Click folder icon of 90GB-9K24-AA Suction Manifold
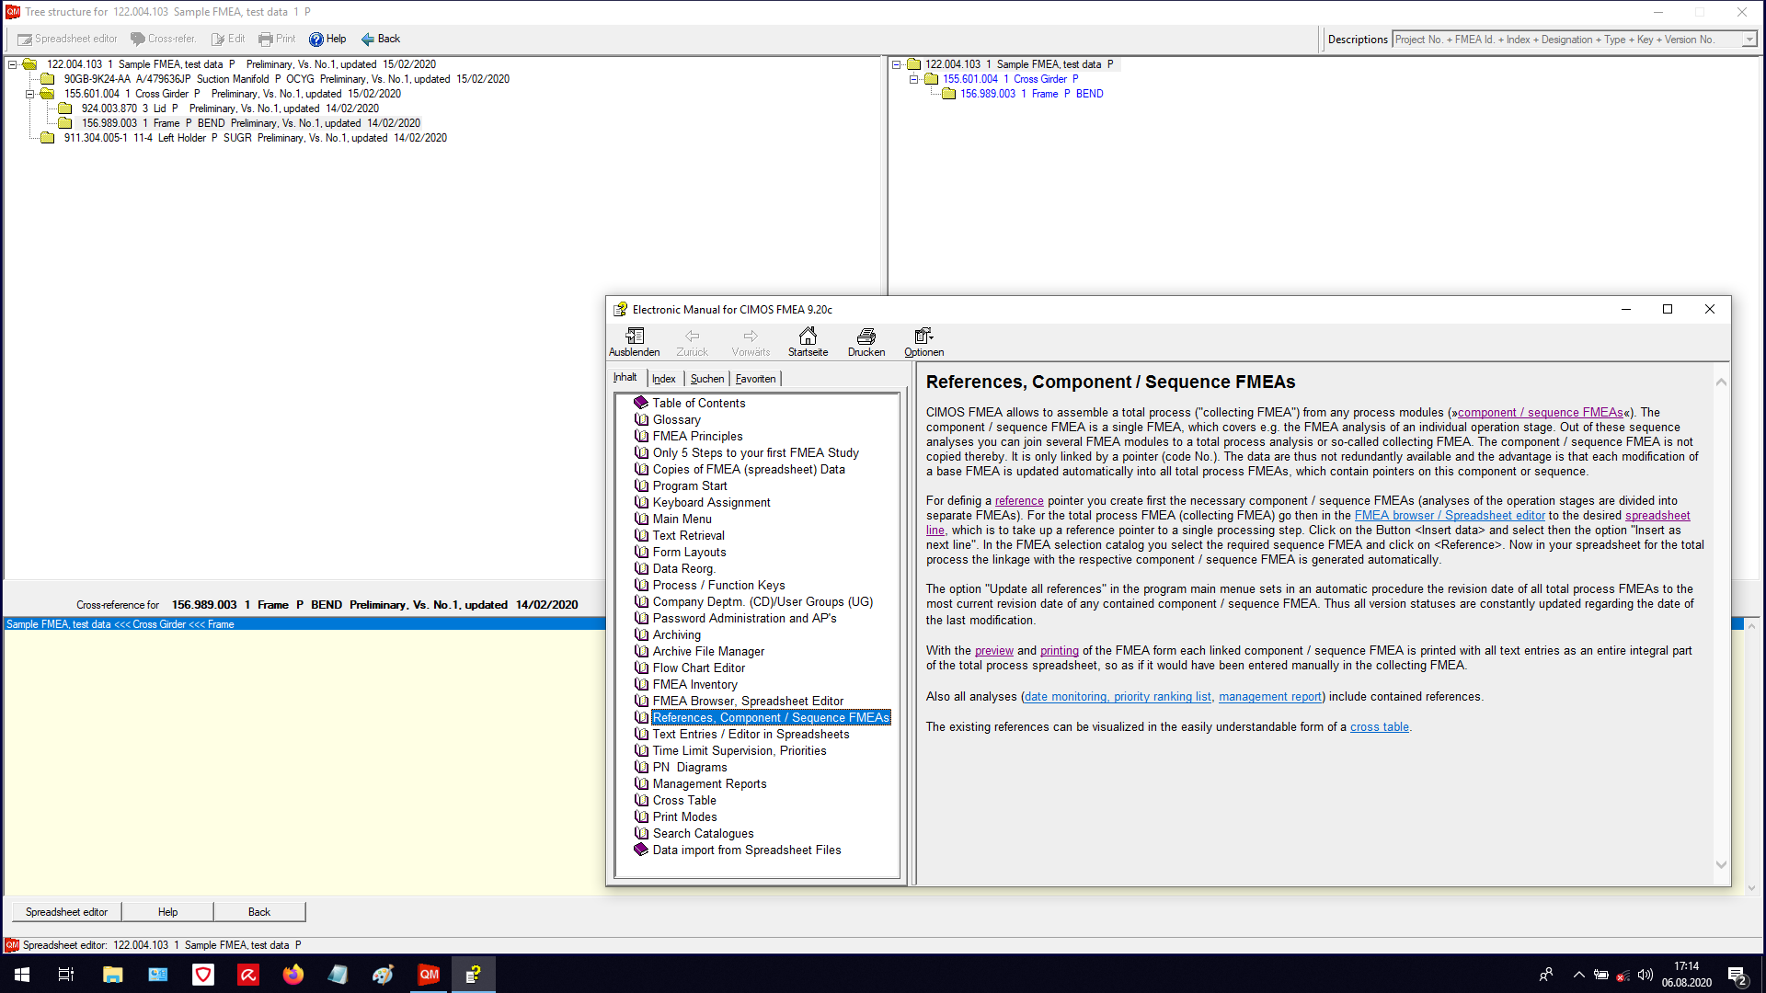The height and width of the screenshot is (993, 1766). pos(48,79)
